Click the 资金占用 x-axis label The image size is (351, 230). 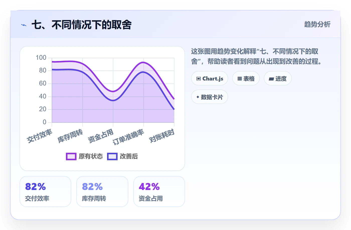(101, 136)
